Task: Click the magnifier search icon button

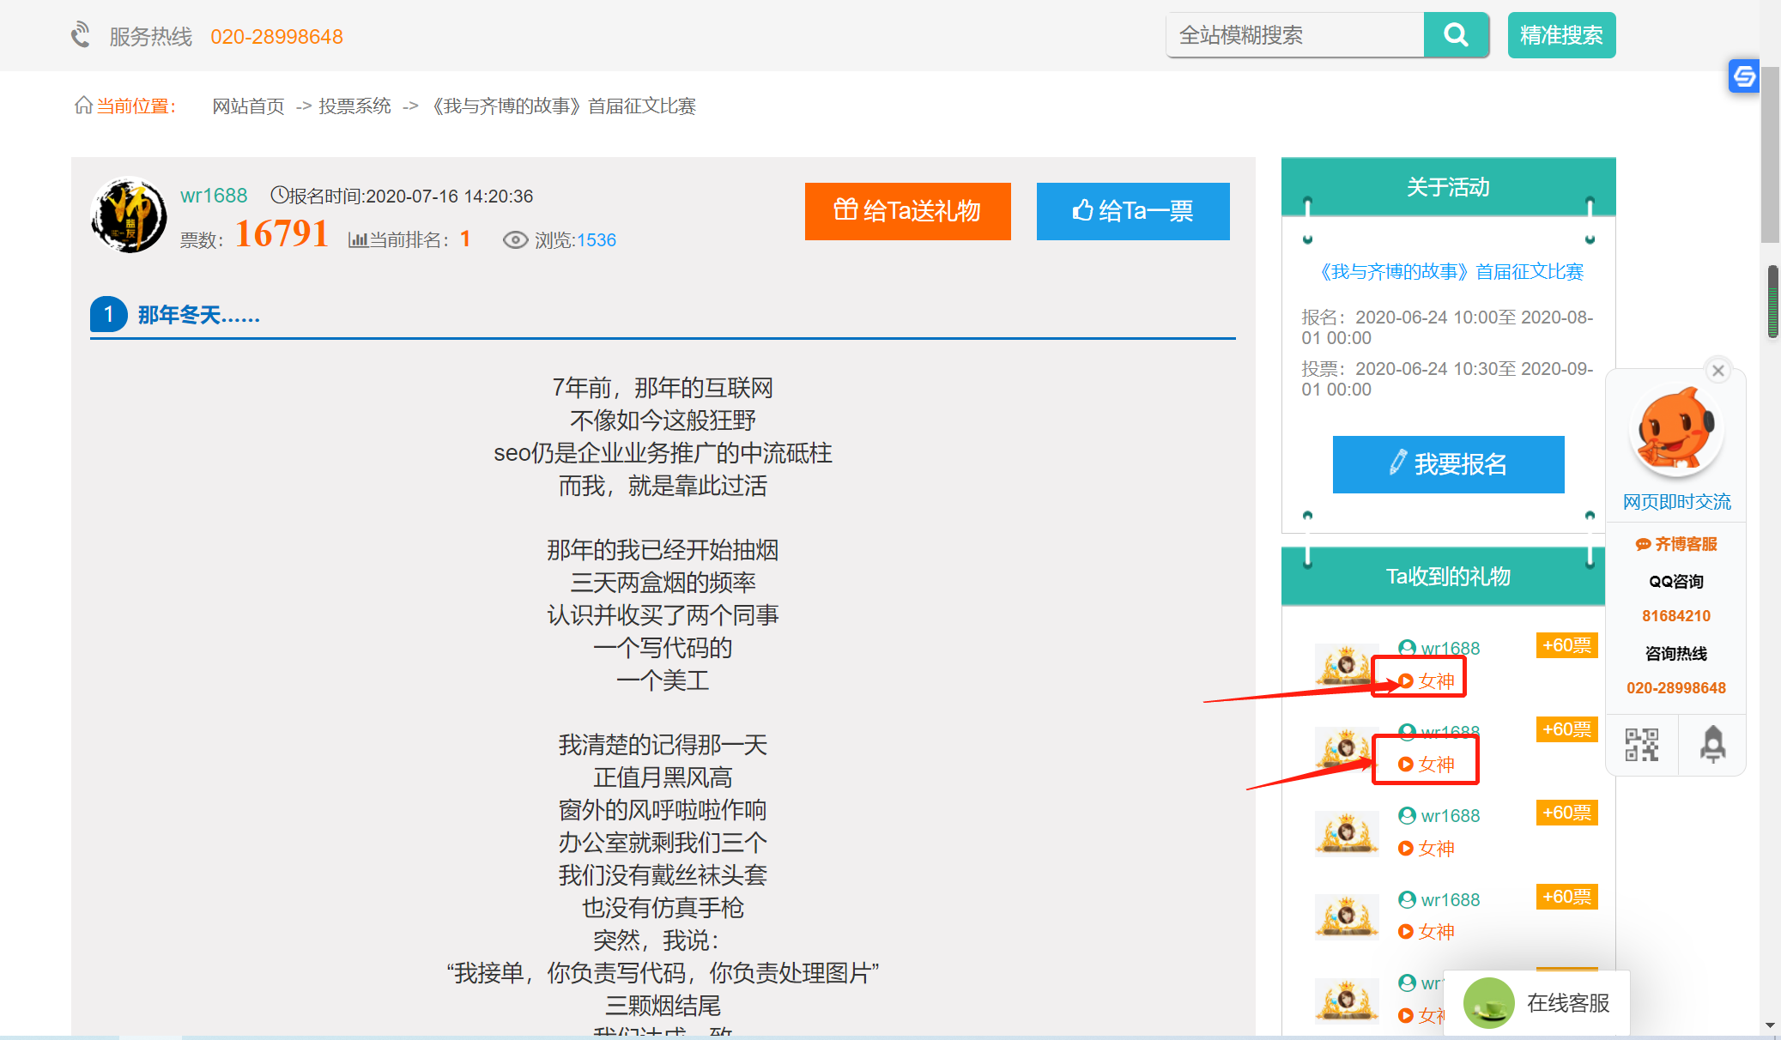Action: coord(1456,35)
